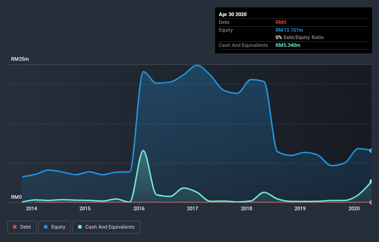This screenshot has width=379, height=242.
Task: Click the Cash And Equivalents tooltip row label
Action: point(243,45)
